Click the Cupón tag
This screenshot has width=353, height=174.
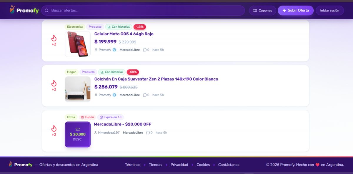(x=87, y=117)
